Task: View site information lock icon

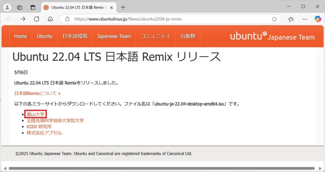Action: (67, 19)
